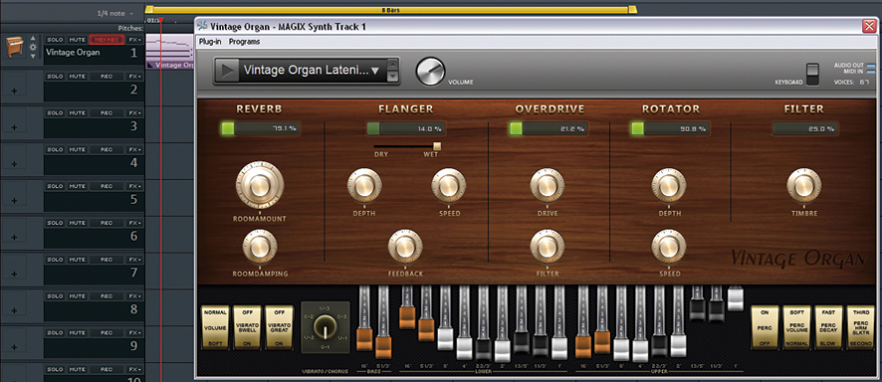Add an instrument to track 4 with plus icon
Image resolution: width=882 pixels, height=382 pixels.
[14, 163]
